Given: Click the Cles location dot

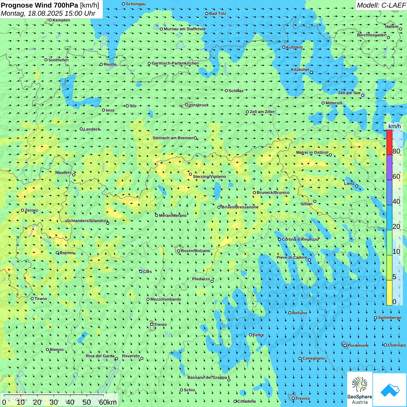Looking at the screenshot, I should [x=141, y=272].
